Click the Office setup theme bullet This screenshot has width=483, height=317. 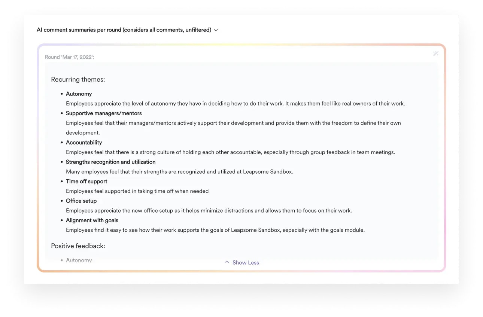coord(81,201)
